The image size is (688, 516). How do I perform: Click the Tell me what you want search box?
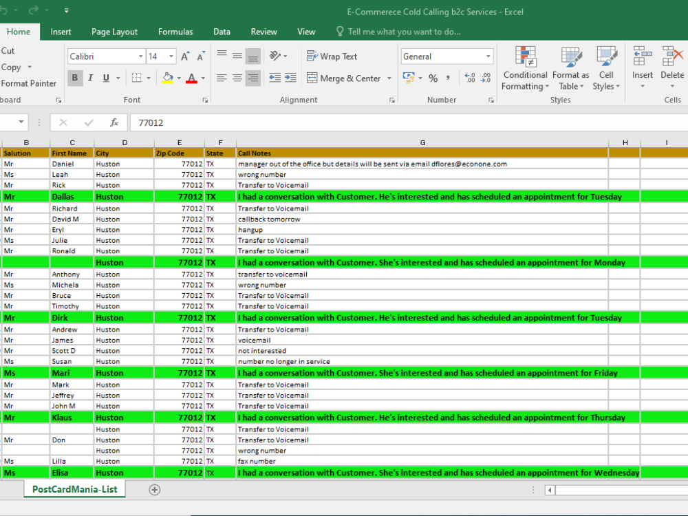point(404,32)
